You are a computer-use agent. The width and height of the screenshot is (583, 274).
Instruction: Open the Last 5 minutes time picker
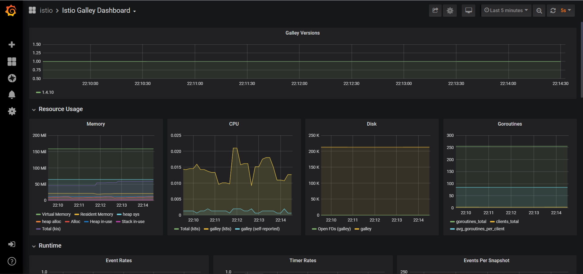click(506, 11)
